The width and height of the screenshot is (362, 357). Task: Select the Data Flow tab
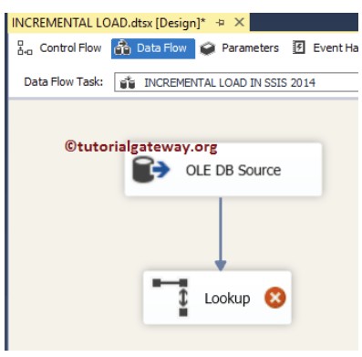(x=153, y=48)
